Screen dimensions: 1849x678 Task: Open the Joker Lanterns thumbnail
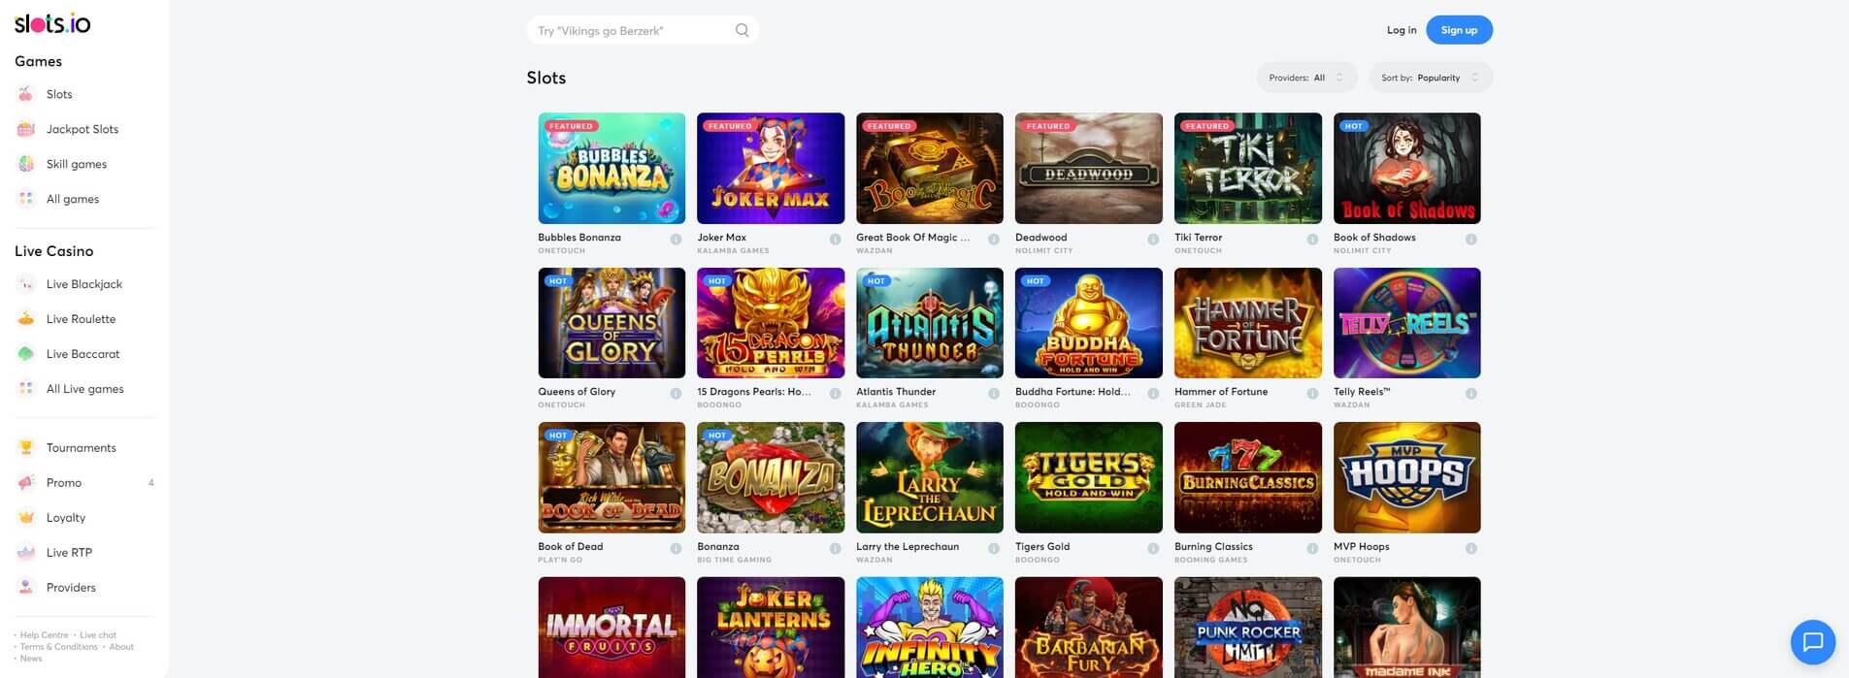click(771, 628)
